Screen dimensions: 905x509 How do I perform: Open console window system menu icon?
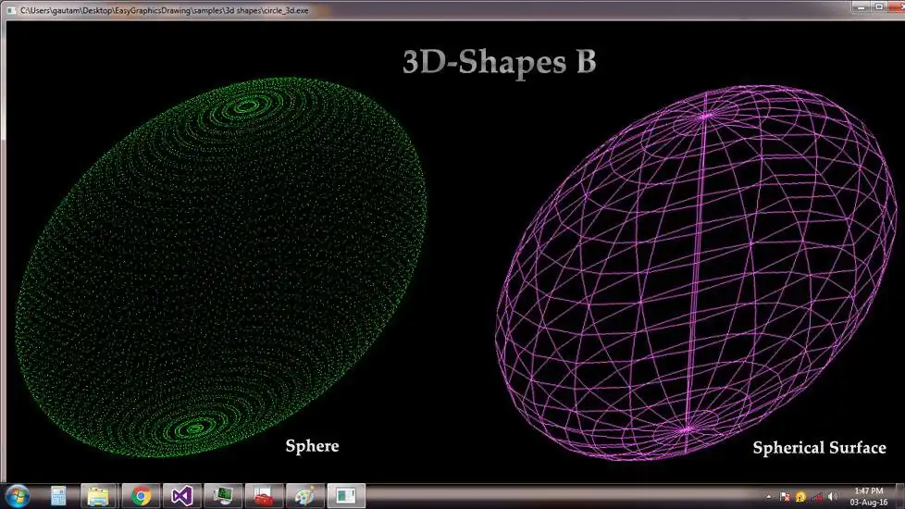click(11, 10)
